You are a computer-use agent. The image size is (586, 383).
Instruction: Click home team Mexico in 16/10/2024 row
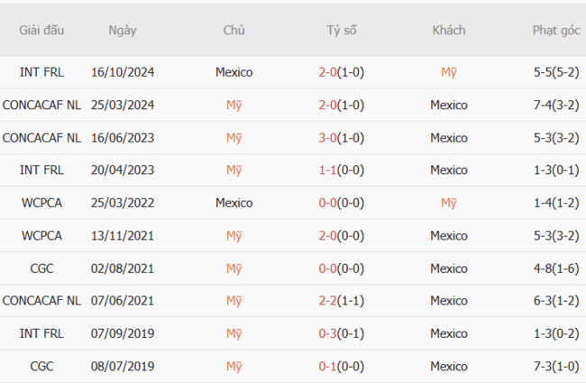tap(233, 72)
